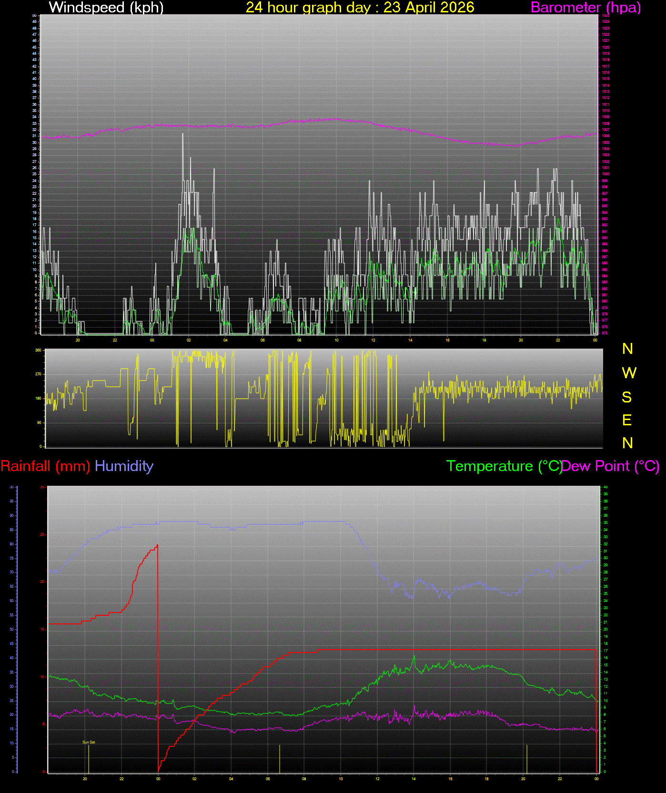
Task: Click the "Barometer (hpa)" legend label
Action: (x=585, y=7)
